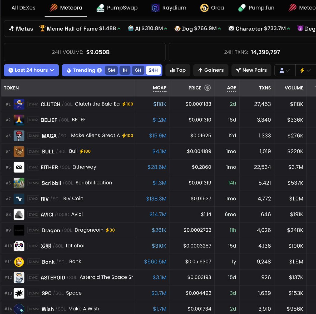Viewport: 316px width, 314px height.
Task: Open the Bonk dog token icon
Action: 19,262
